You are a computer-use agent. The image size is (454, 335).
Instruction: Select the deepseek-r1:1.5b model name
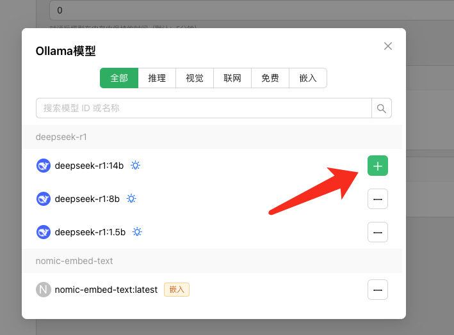tap(90, 232)
